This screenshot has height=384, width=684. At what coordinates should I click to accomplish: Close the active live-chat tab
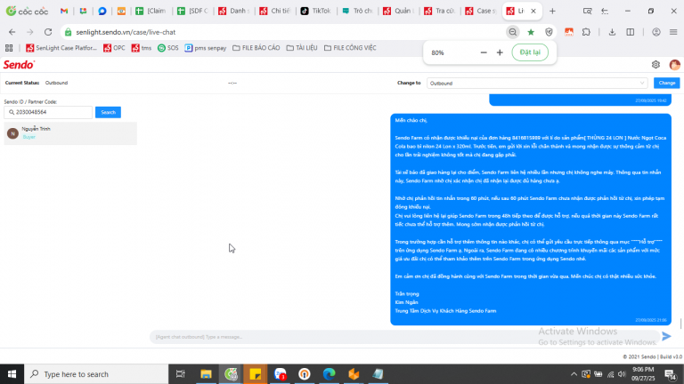tap(533, 11)
